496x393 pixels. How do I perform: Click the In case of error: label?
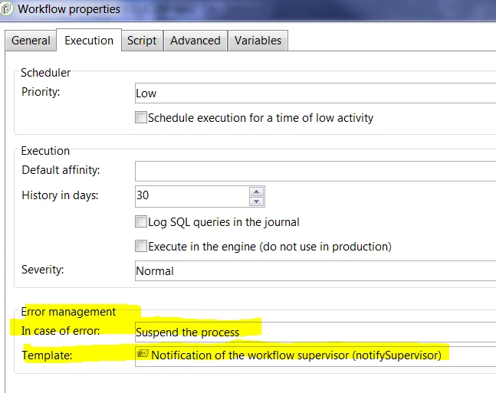click(61, 331)
